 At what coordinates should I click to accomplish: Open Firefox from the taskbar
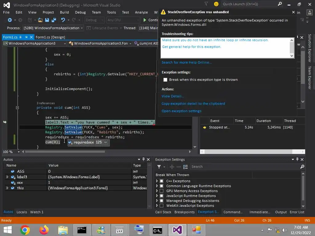[44, 230]
